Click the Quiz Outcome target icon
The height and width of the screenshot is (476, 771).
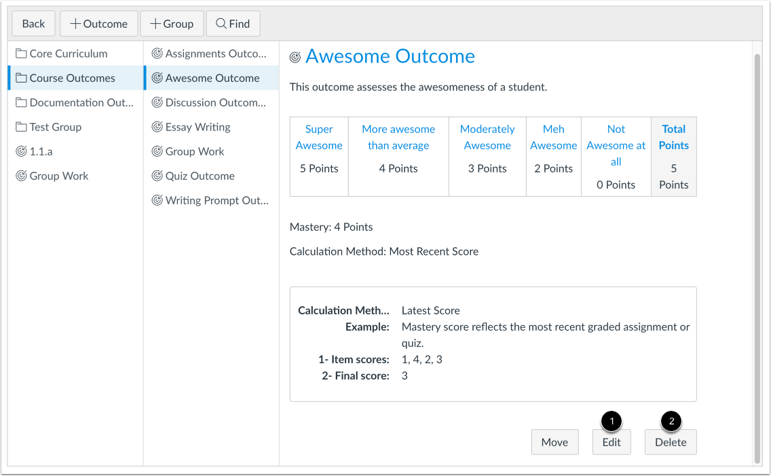pos(157,176)
